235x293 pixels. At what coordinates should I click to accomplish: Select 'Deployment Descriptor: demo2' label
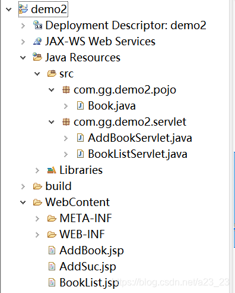(x=126, y=26)
